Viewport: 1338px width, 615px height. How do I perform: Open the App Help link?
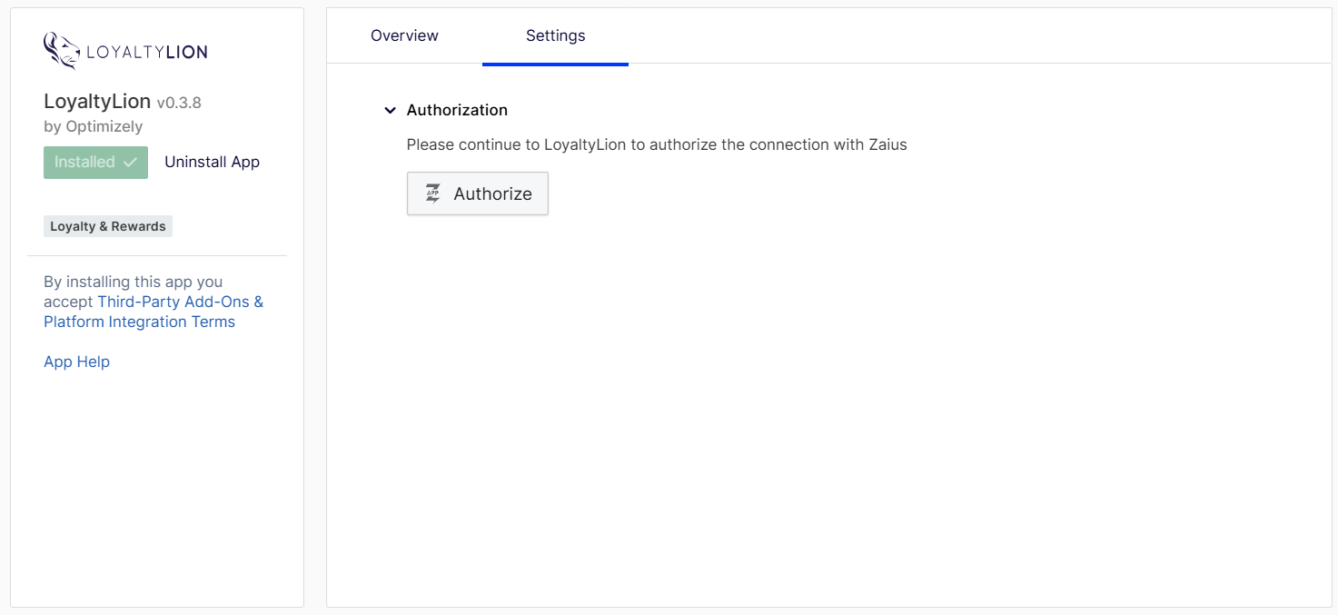[x=76, y=362]
